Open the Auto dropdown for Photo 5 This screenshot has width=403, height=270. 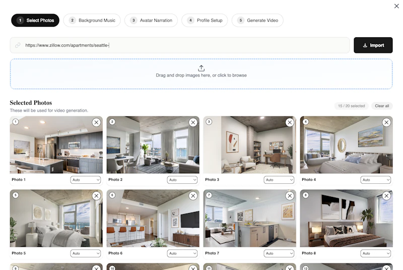[x=86, y=253]
